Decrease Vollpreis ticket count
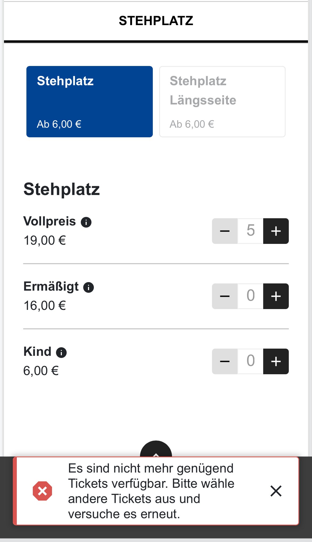Image resolution: width=312 pixels, height=542 pixels. point(225,231)
